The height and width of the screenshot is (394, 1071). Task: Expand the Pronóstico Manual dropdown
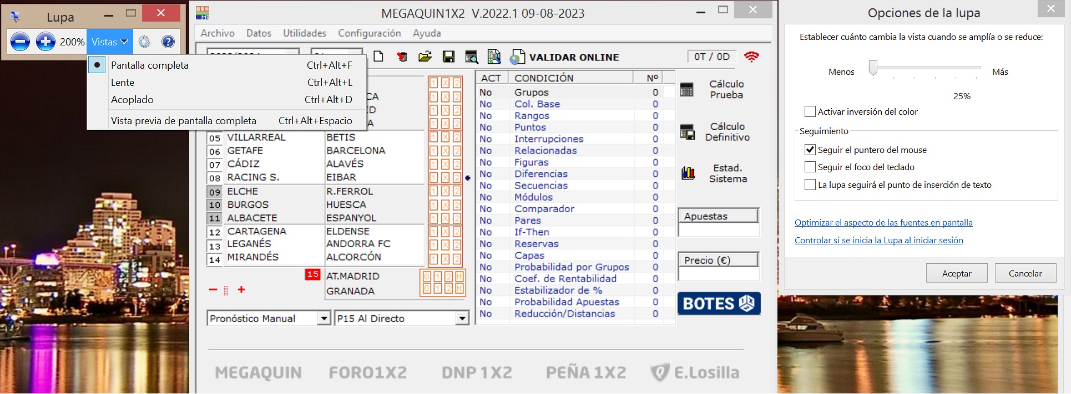pos(324,318)
